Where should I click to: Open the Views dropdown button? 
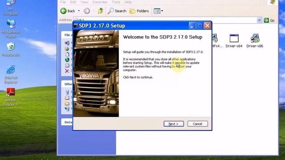click(159, 11)
